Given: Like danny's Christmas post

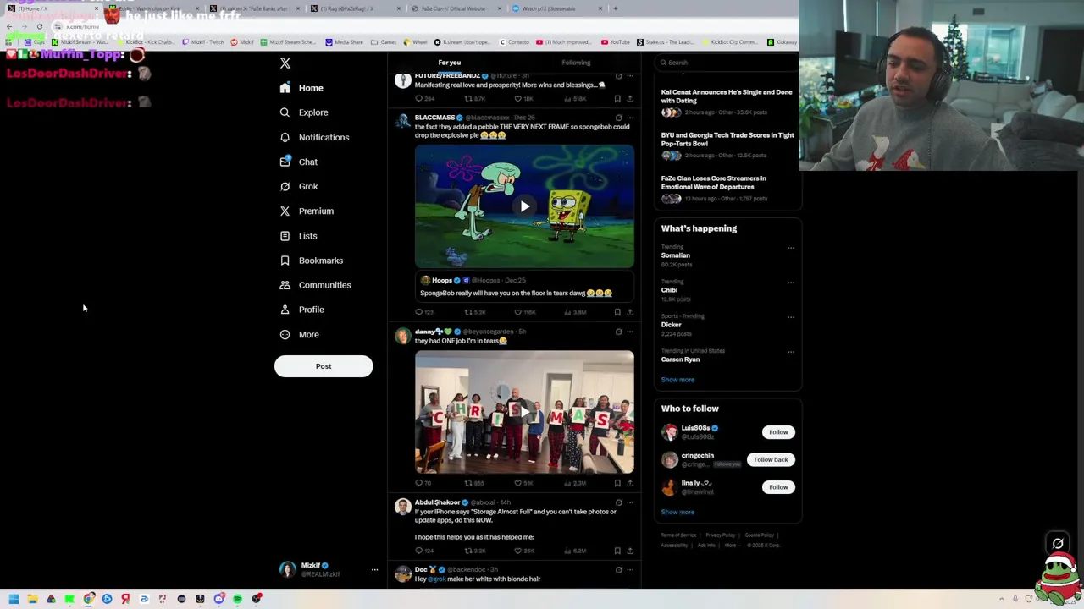Looking at the screenshot, I should tap(524, 483).
